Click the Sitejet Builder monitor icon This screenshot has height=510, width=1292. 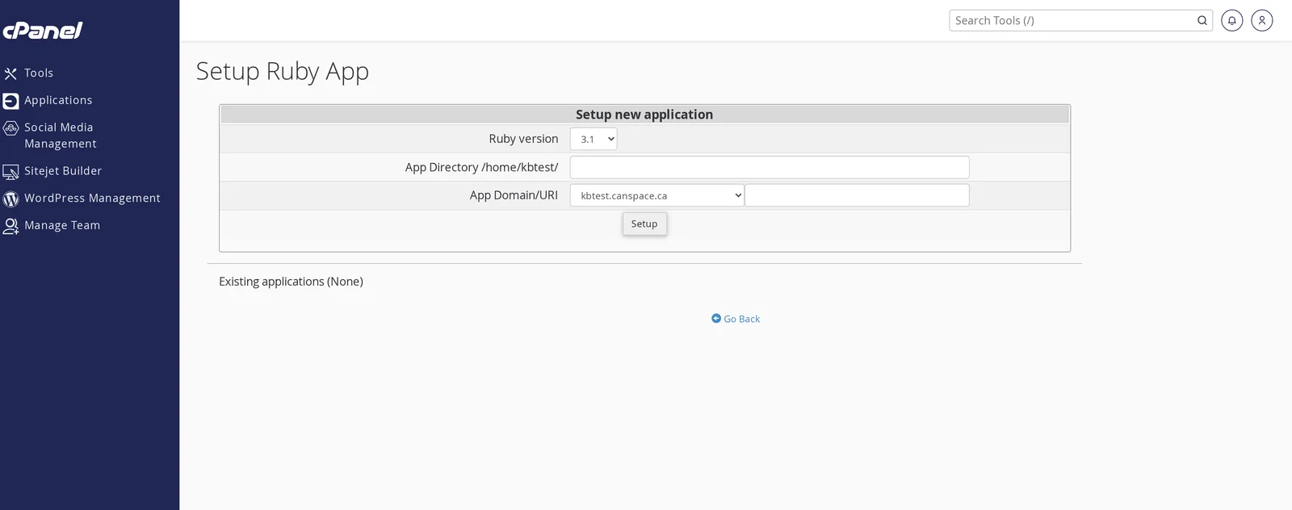[10, 172]
